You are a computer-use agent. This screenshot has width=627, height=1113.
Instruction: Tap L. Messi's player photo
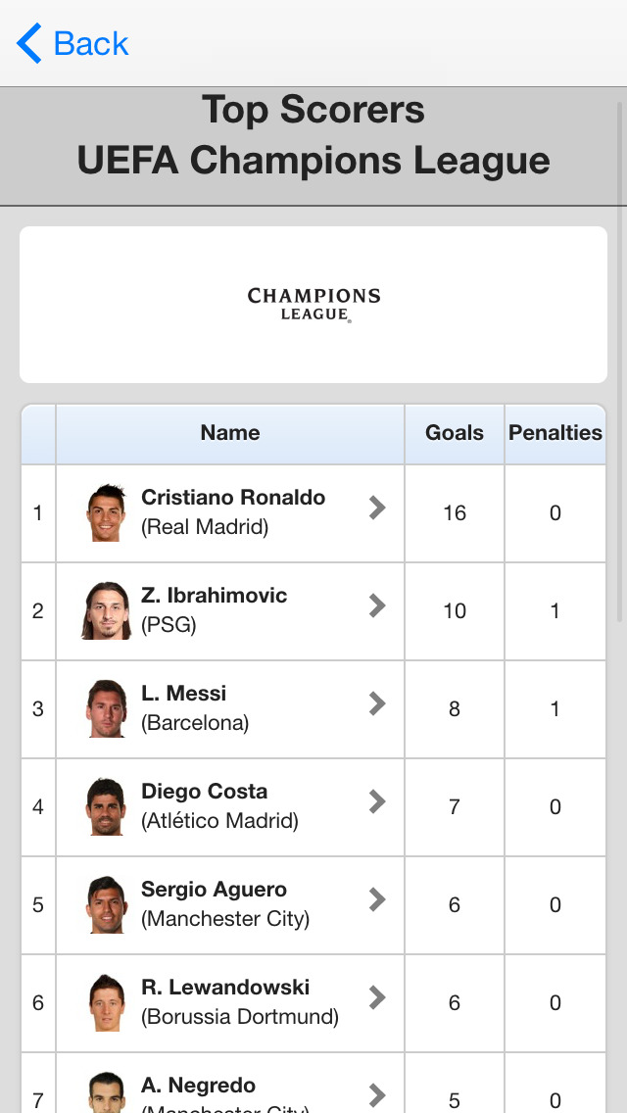(x=106, y=708)
